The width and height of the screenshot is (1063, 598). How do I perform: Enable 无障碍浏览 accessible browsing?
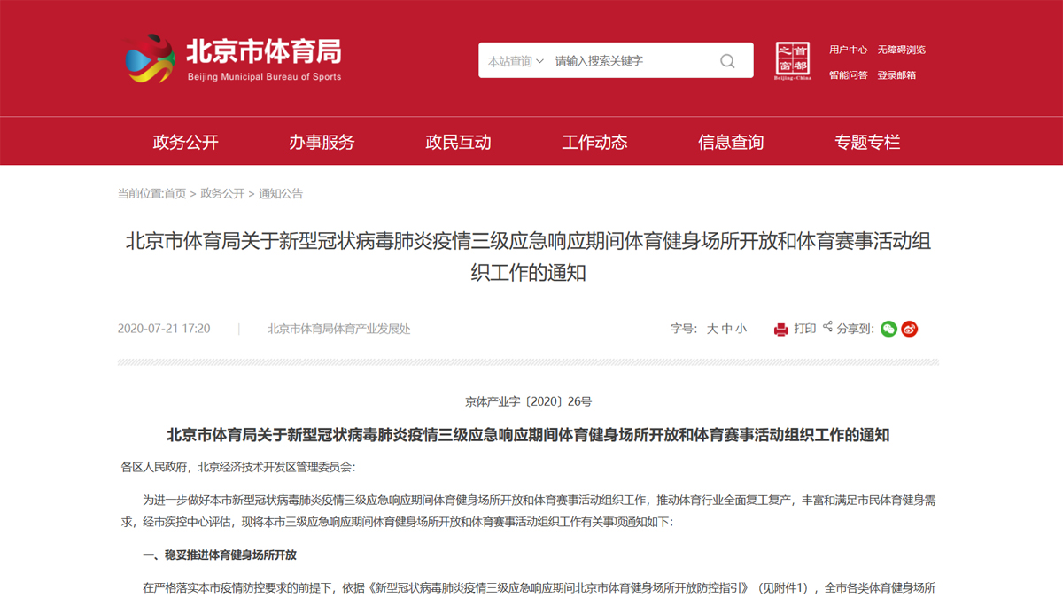click(x=901, y=50)
